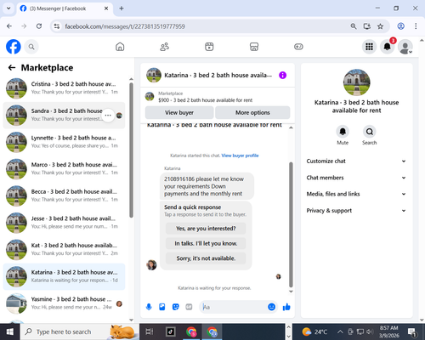
Task: Open Reels video icon
Action: point(209,47)
